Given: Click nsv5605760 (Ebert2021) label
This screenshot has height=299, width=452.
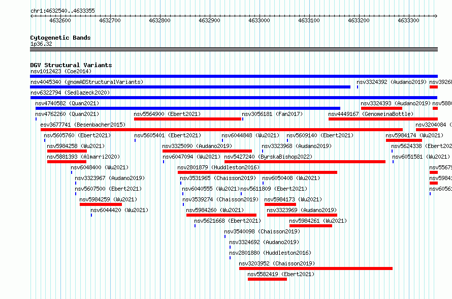Looking at the screenshot, I should click(x=77, y=135).
